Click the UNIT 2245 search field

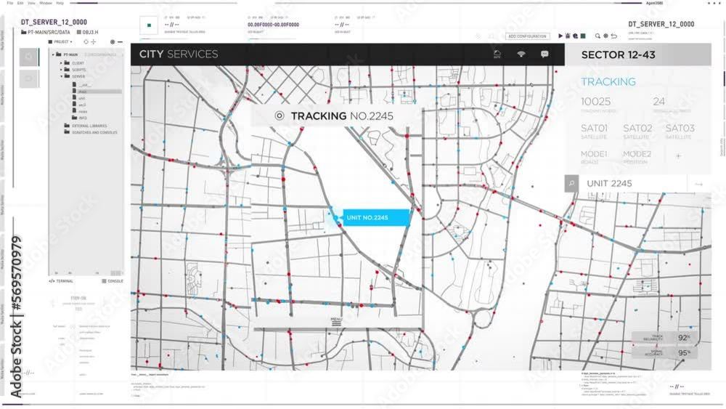coord(632,183)
